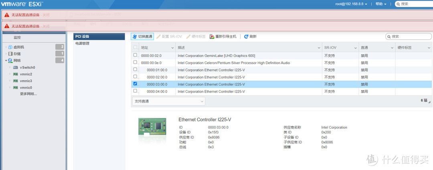
Task: Click the warning icon in first error banner
Action: tap(7, 15)
